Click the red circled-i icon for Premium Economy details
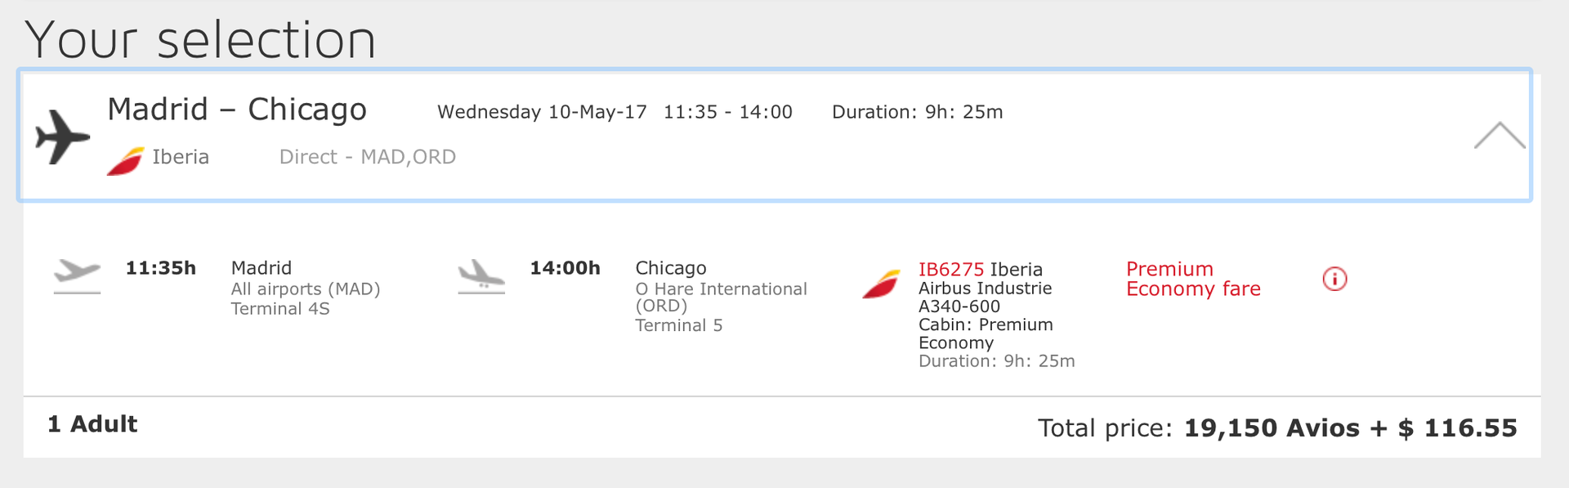This screenshot has width=1569, height=488. [1334, 279]
